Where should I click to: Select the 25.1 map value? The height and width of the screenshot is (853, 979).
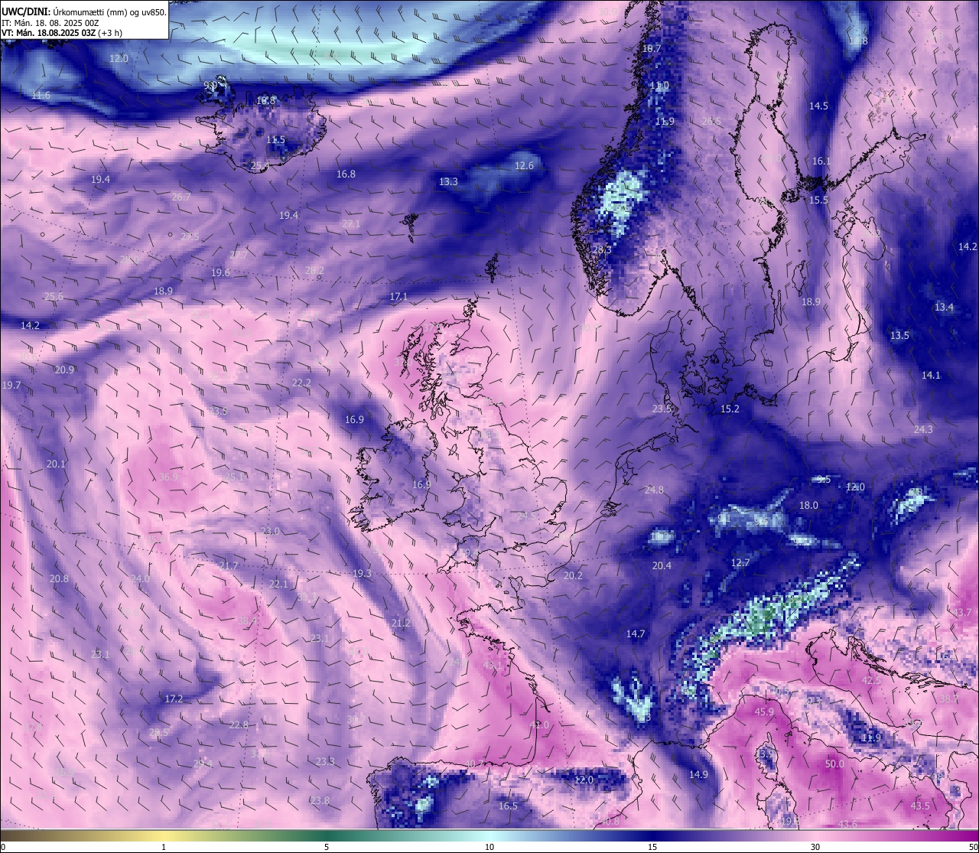234,477
